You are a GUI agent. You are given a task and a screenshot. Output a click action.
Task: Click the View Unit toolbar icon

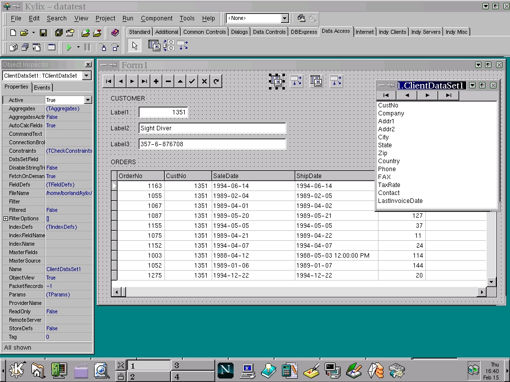pyautogui.click(x=13, y=47)
